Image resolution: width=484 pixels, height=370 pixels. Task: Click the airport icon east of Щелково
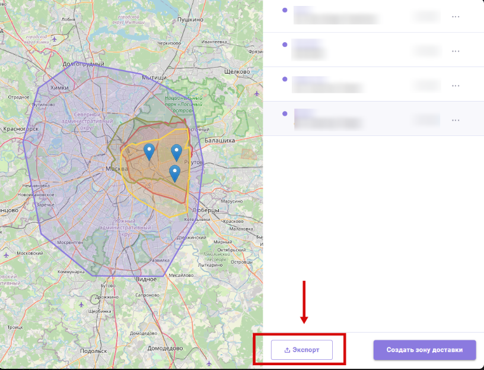(256, 93)
